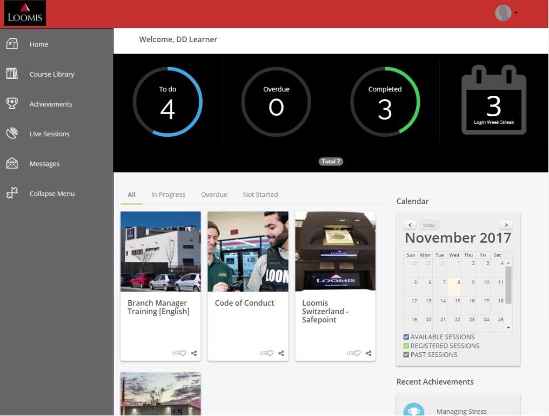Click the Managing Stress trophy badge
Image resolution: width=549 pixels, height=416 pixels.
(x=413, y=410)
